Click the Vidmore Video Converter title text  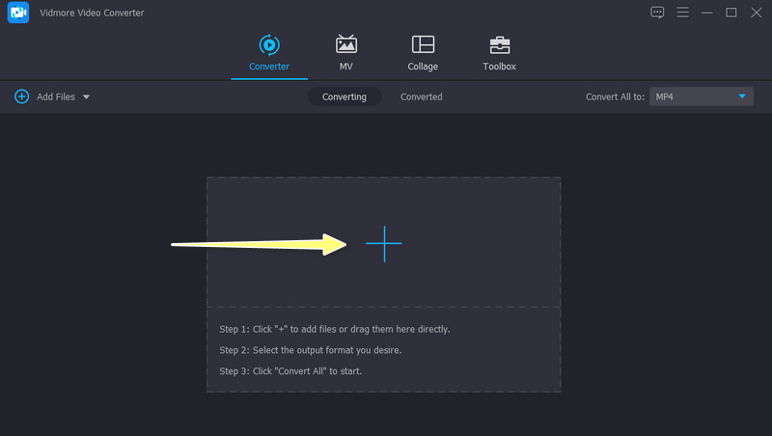(93, 13)
